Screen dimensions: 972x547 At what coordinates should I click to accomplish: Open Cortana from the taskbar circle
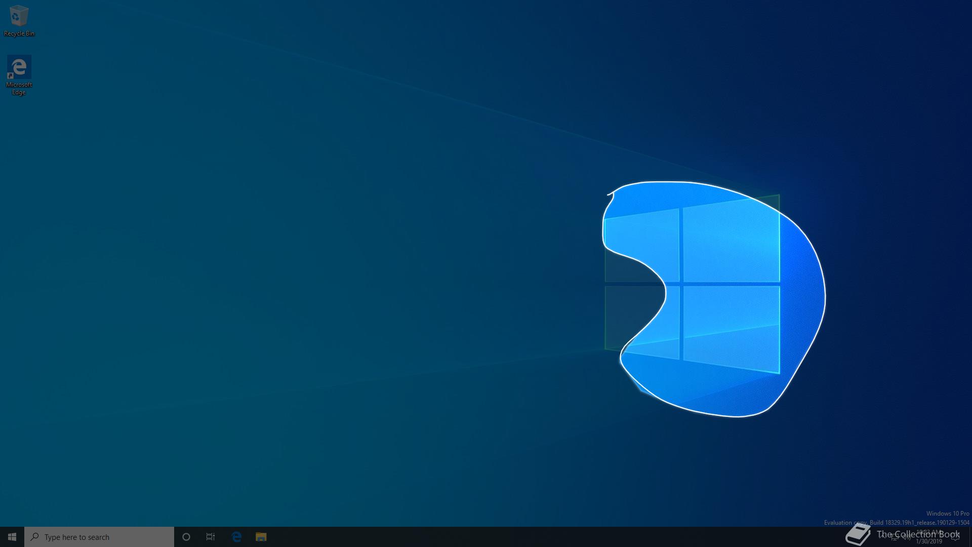pos(186,537)
